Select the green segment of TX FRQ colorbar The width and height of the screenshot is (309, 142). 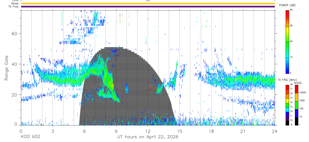[287, 105]
